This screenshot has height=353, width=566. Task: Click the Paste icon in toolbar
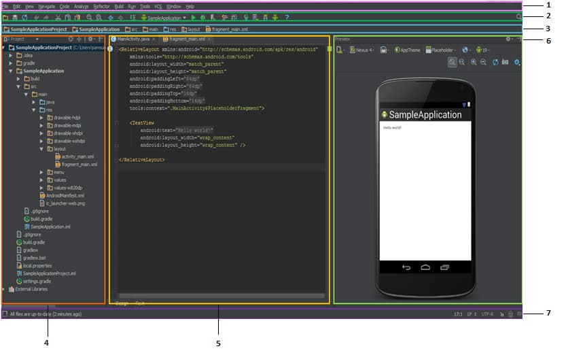coord(77,17)
